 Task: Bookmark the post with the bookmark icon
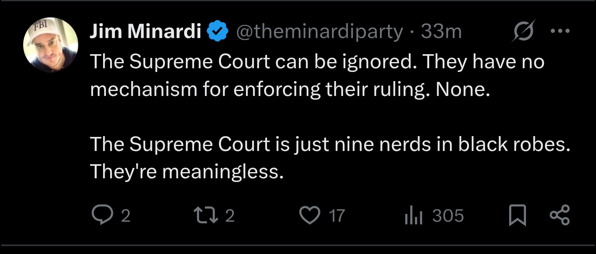click(517, 216)
